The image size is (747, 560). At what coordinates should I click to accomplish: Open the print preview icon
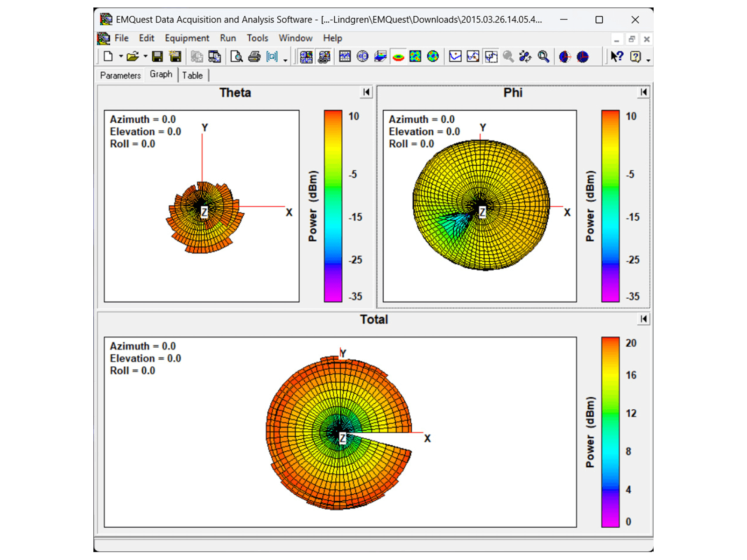237,57
